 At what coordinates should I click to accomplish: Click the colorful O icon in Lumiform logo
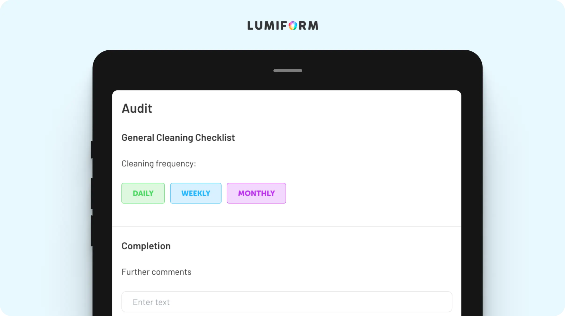point(293,26)
